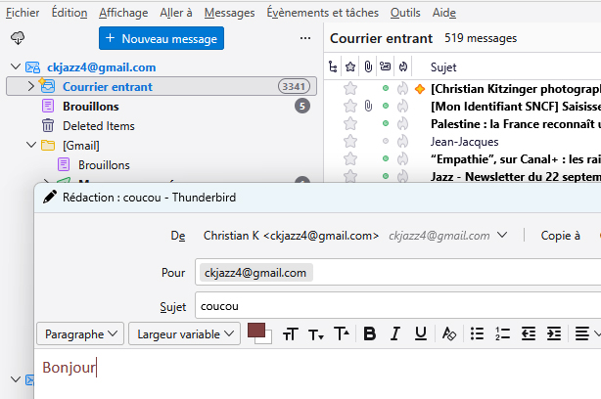Image resolution: width=601 pixels, height=399 pixels.
Task: Toggle read status of Mon Identifiant SNCF message
Action: click(x=386, y=106)
